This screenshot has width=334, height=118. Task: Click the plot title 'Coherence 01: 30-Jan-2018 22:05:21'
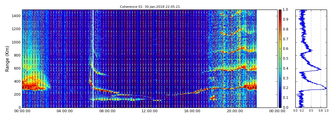coord(150,7)
